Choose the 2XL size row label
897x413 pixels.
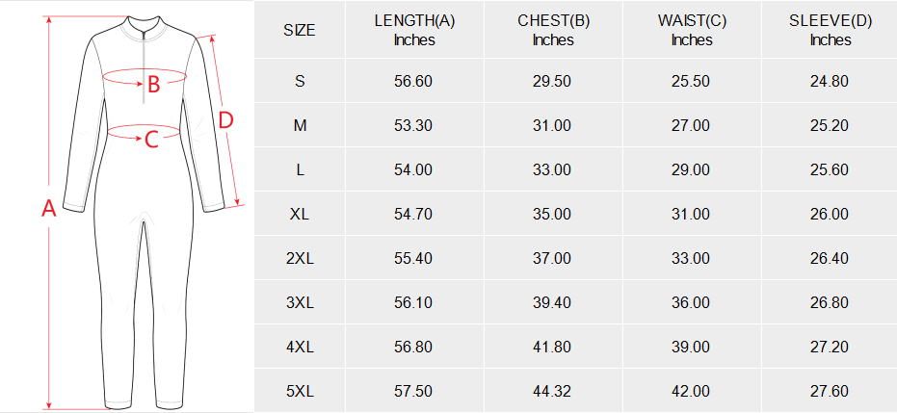coord(300,258)
